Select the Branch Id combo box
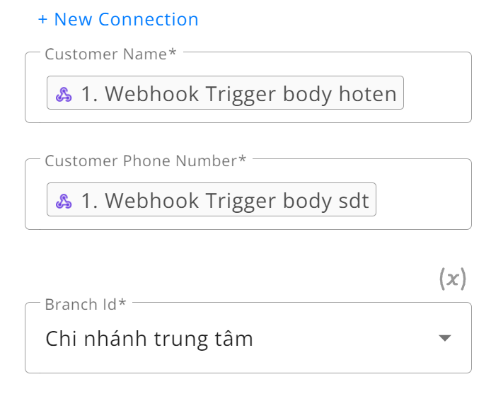The image size is (491, 413). pos(248,337)
